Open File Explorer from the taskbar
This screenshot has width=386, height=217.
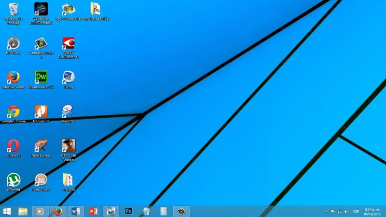click(x=23, y=211)
